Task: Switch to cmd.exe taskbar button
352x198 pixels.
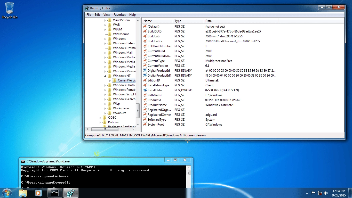Action: pos(55,193)
